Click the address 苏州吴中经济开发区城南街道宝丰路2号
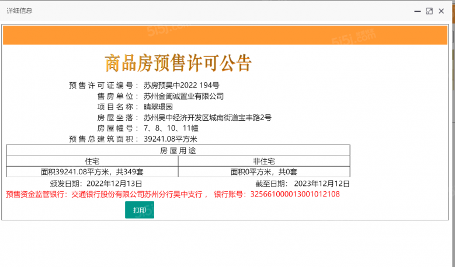Viewport: 455px width, 267px height. point(207,118)
